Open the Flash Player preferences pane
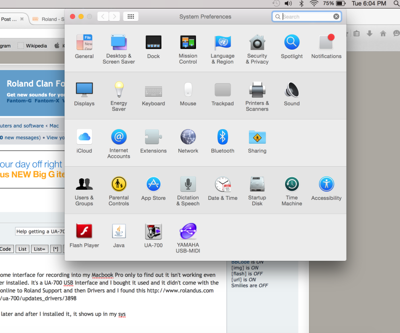This screenshot has height=333, width=400. coord(84,236)
